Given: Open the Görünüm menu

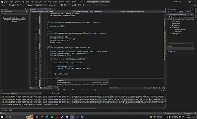Looking at the screenshot, I should (18, 2).
